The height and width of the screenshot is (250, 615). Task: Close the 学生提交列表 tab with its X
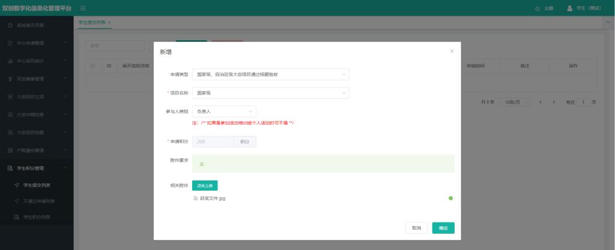(109, 22)
